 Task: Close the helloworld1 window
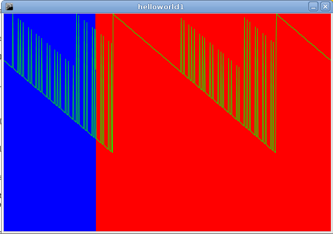325,7
